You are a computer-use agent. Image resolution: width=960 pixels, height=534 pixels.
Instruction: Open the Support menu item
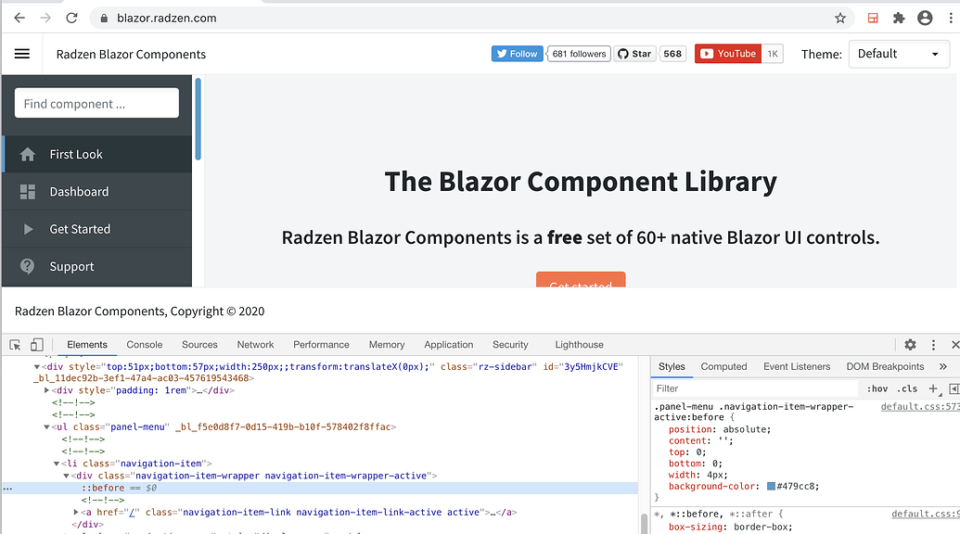coord(98,266)
